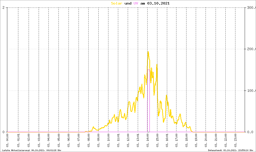The image size is (256, 152).
Task: Click the time label "03. 02:00"
Action: point(29,140)
